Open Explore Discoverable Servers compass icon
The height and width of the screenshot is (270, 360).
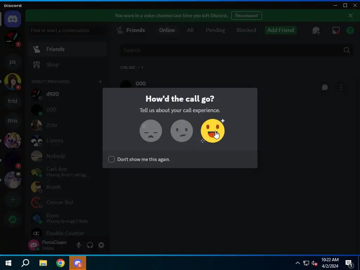click(x=13, y=219)
